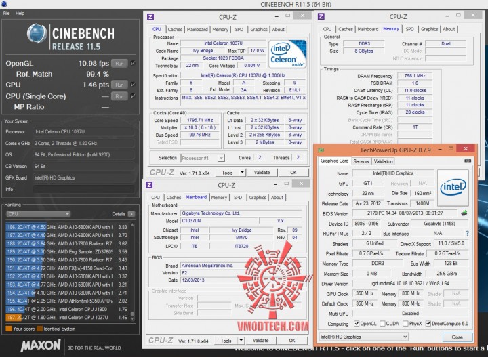Toggle the CPU test checkbox
Viewport: 488px width, 357px height.
133,84
